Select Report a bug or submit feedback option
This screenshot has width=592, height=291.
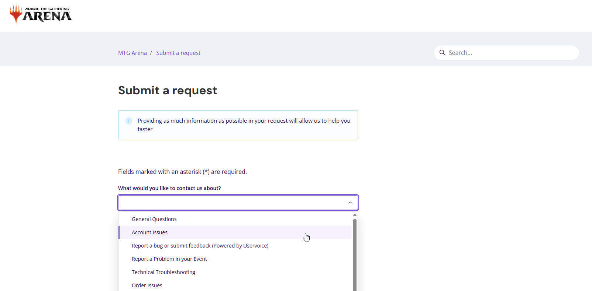(235, 246)
